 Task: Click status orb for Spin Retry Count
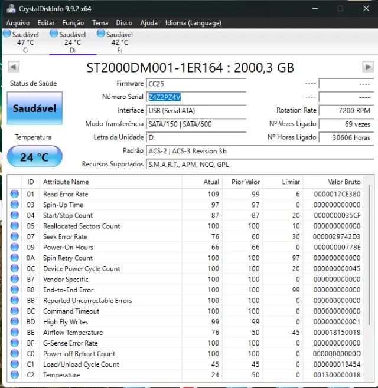click(x=15, y=258)
